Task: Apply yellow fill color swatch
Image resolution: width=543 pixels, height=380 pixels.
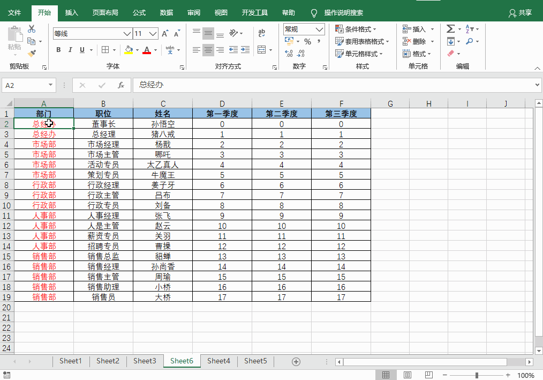Action: coord(129,50)
